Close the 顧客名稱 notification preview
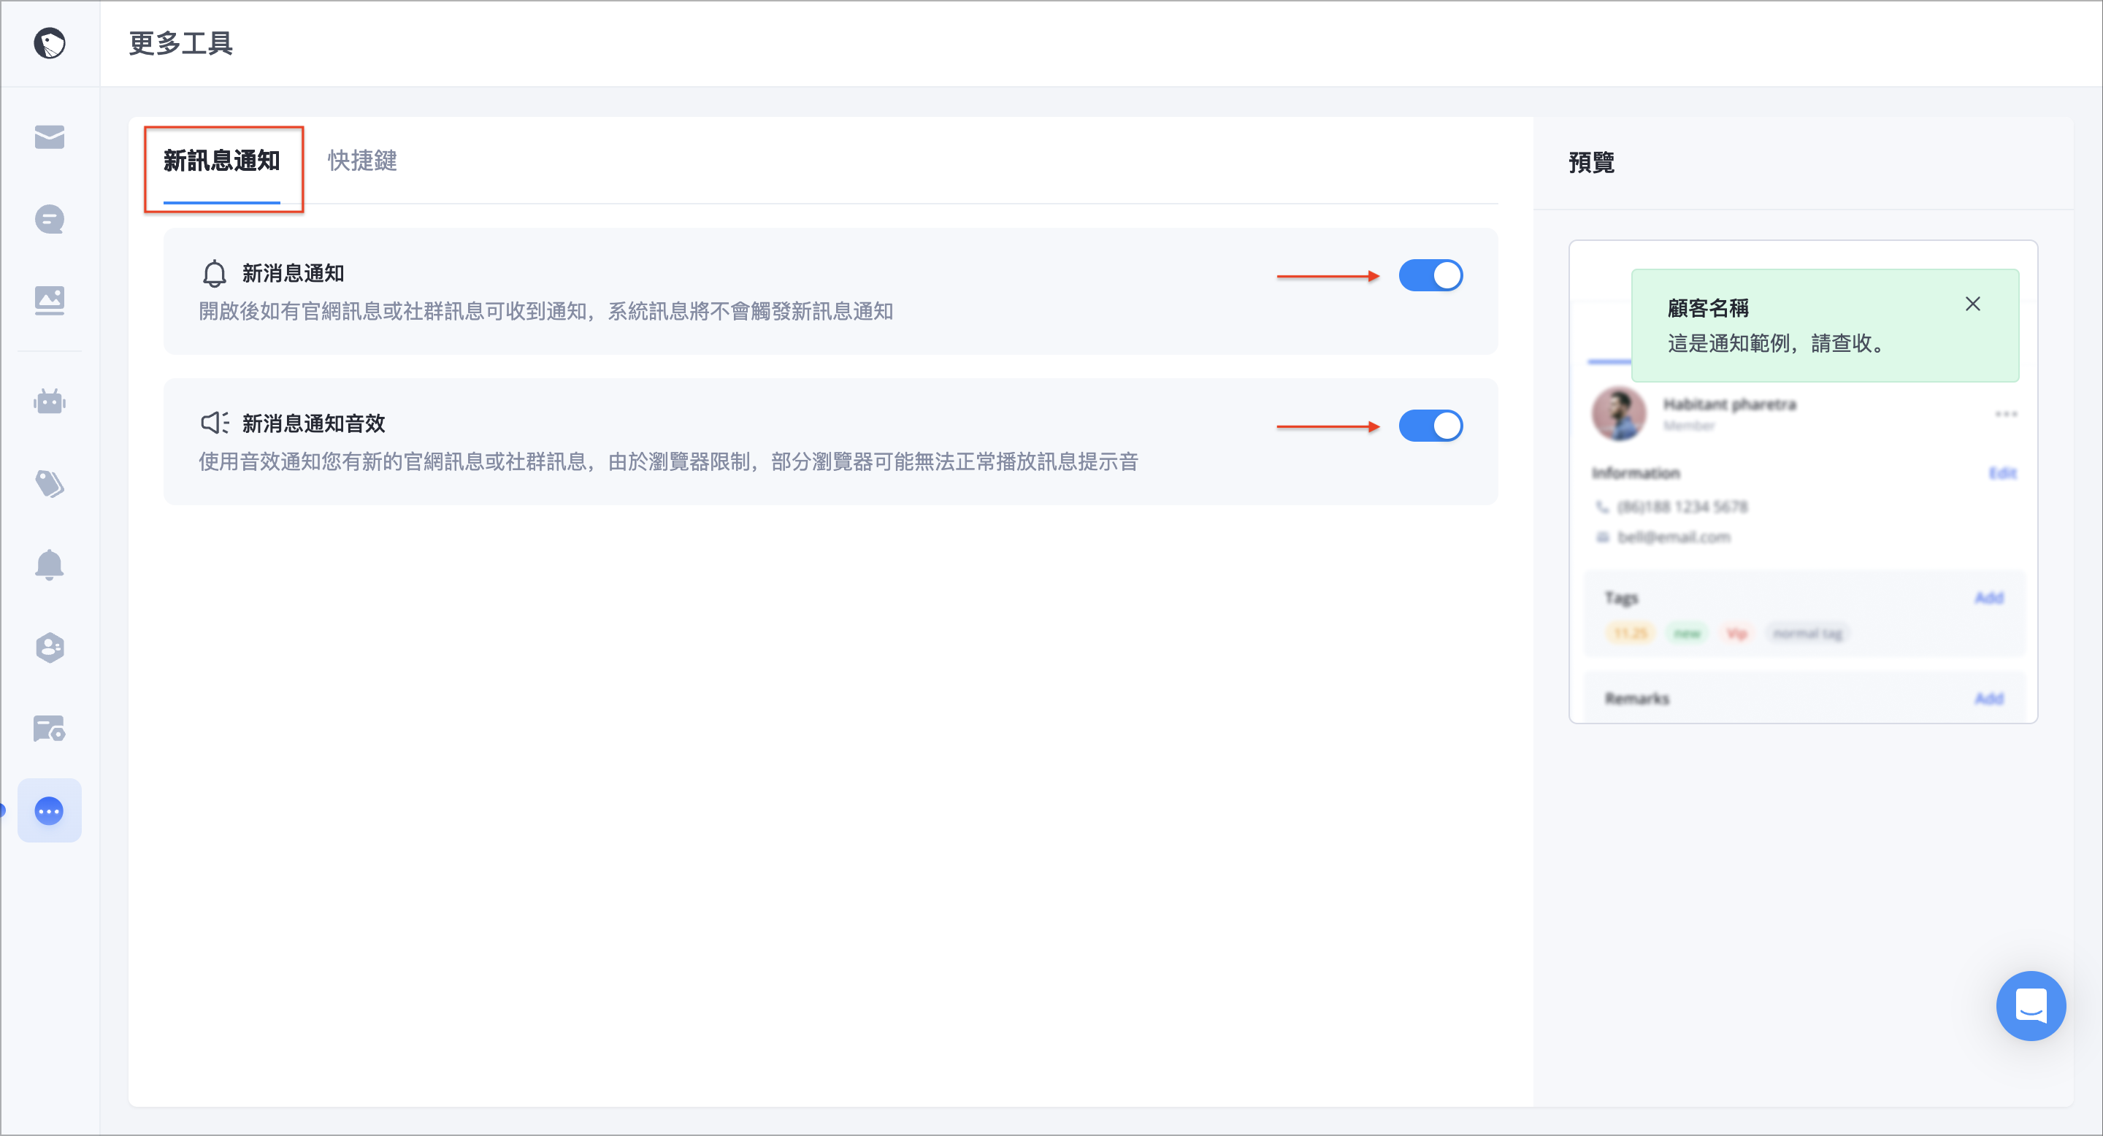The image size is (2103, 1136). [1972, 304]
